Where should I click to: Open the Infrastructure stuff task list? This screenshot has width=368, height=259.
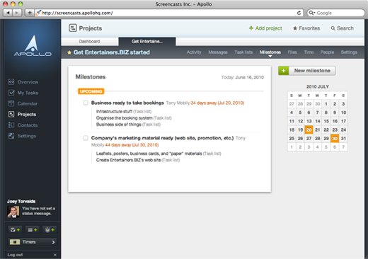click(114, 111)
